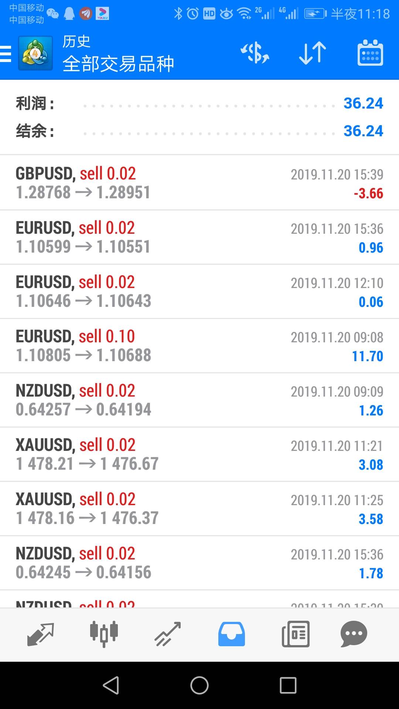This screenshot has height=709, width=399.
Task: Tap the EURUSD trade with 0.96 profit
Action: (199, 237)
